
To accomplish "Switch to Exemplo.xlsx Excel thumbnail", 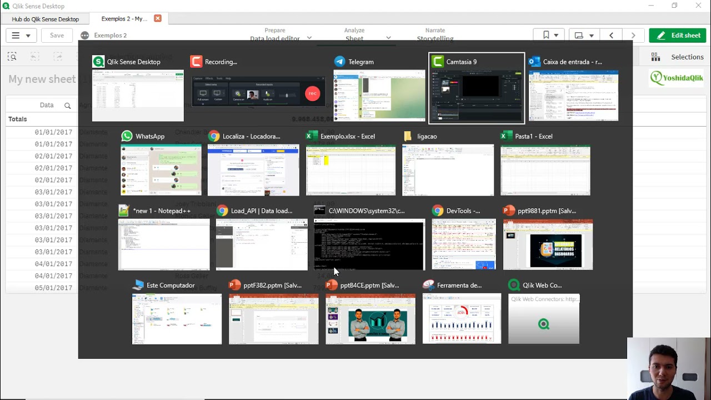I will 351,170.
